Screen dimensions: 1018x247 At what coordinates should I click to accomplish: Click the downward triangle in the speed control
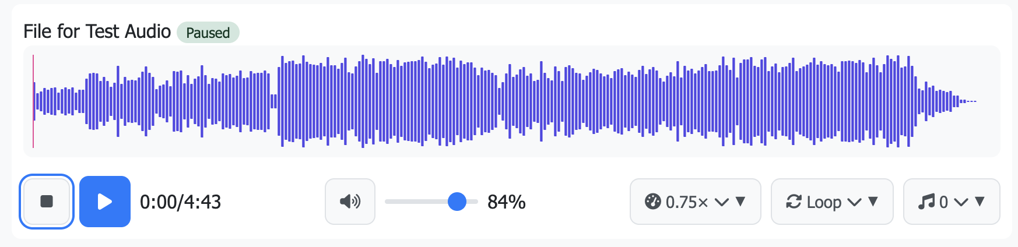(x=740, y=202)
